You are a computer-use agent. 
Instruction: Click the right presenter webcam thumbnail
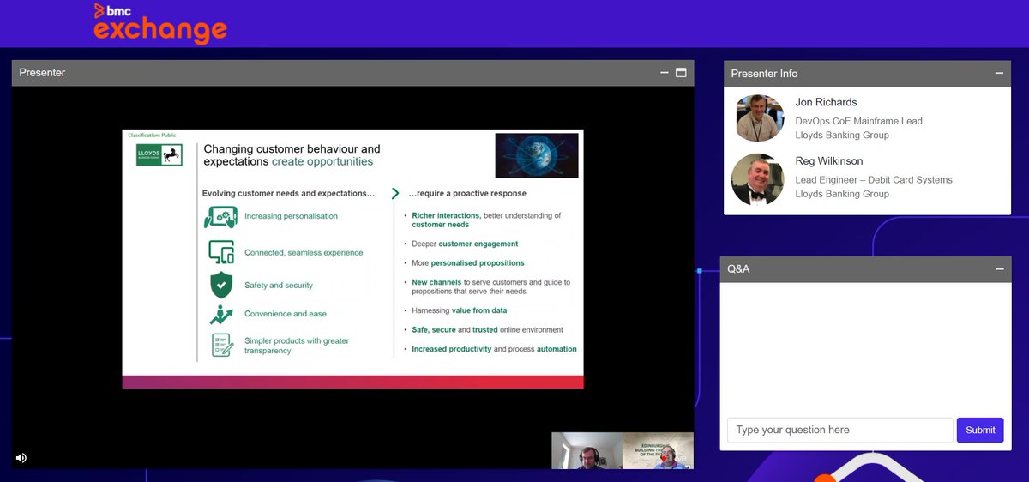click(x=658, y=450)
